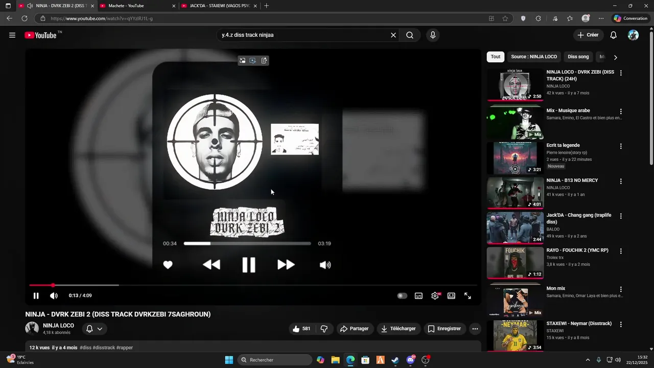
Task: Open Edge favorites list icon
Action: [x=570, y=18]
